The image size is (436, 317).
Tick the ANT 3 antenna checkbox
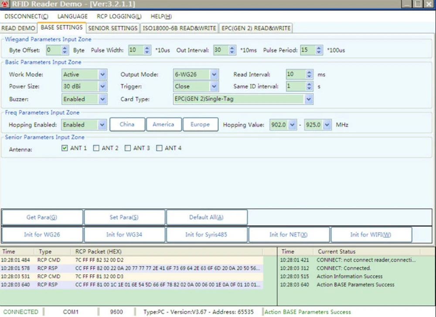(x=128, y=148)
